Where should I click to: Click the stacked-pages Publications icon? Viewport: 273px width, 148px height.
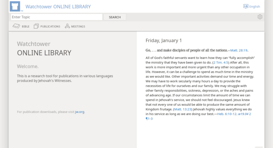tap(36, 26)
